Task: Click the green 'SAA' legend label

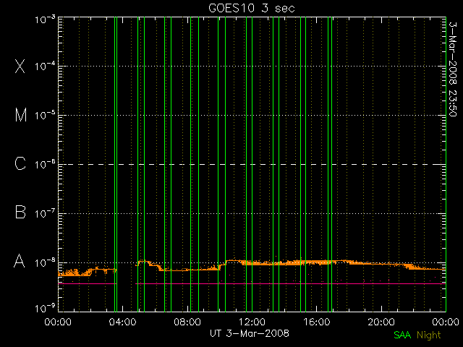Action: pyautogui.click(x=402, y=335)
